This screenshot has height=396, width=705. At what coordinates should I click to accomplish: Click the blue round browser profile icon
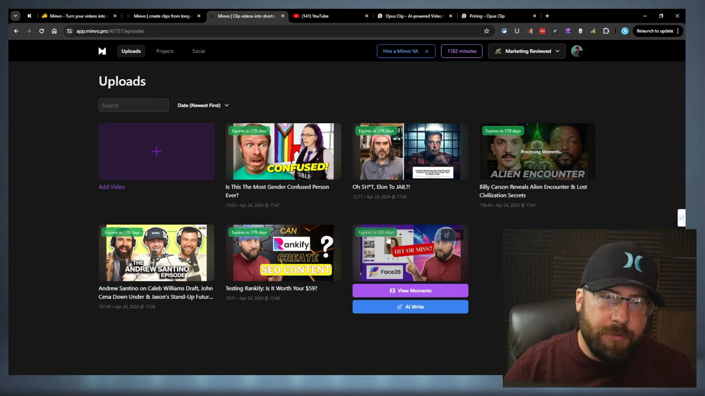pos(625,31)
